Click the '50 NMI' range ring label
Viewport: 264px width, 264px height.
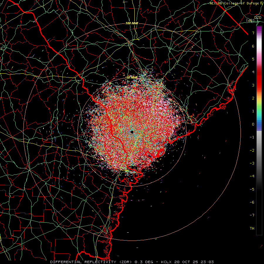point(132,78)
